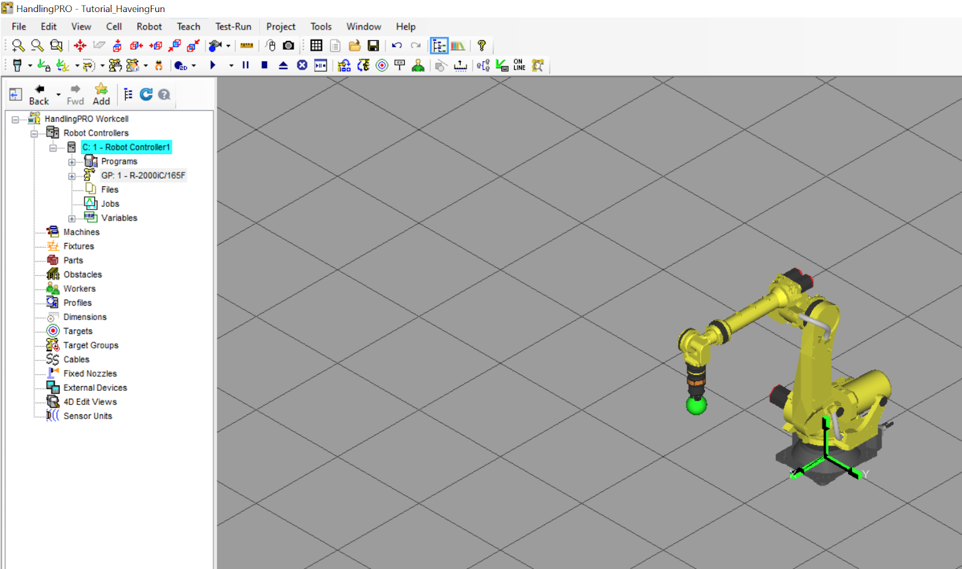The height and width of the screenshot is (569, 962).
Task: Click the teach pendant icon
Action: (17, 65)
